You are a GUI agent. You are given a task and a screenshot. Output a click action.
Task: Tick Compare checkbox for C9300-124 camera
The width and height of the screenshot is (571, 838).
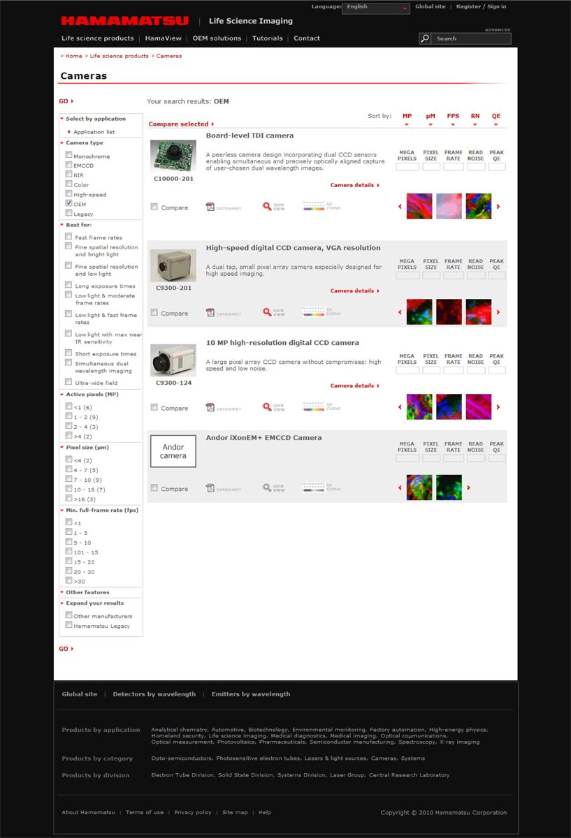coord(154,408)
